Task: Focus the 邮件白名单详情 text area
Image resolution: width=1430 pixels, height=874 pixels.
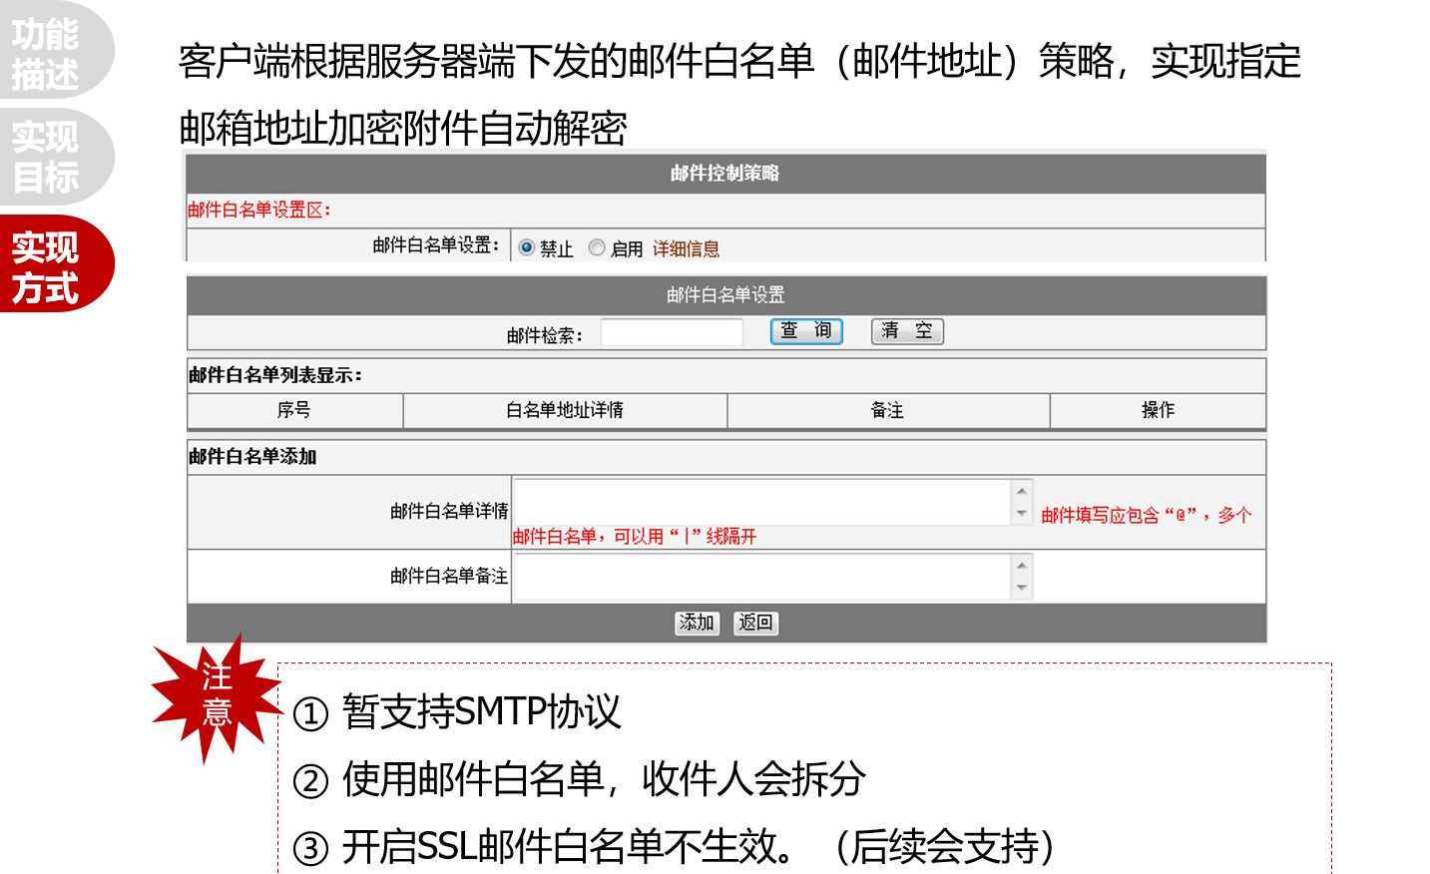Action: pos(762,502)
